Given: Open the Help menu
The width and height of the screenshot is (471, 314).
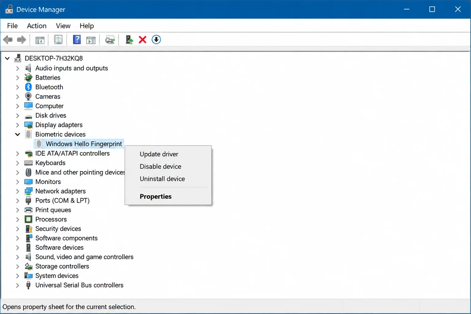Looking at the screenshot, I should click(x=87, y=26).
